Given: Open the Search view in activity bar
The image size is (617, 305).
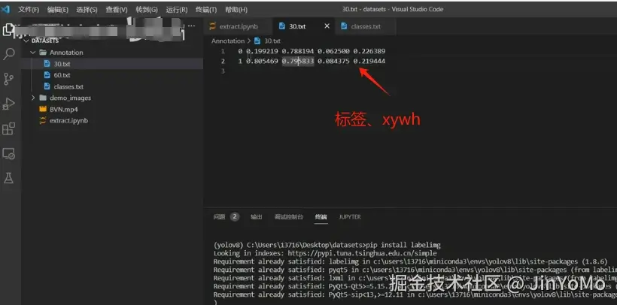Looking at the screenshot, I should tap(9, 54).
